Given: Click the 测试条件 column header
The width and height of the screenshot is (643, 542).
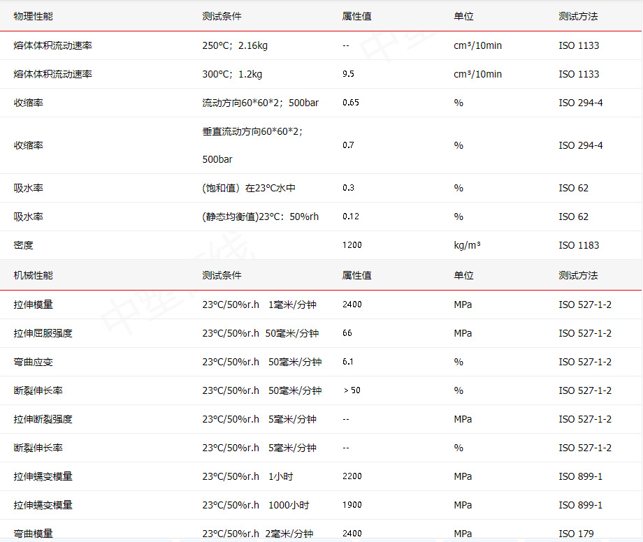Looking at the screenshot, I should coord(221,15).
